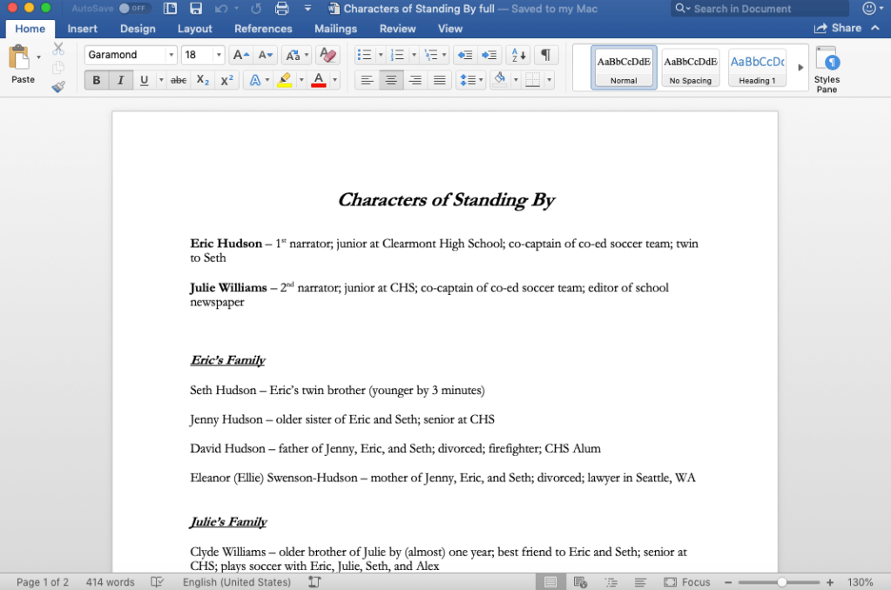Toggle Bold formatting
Image resolution: width=891 pixels, height=590 pixels.
point(97,80)
